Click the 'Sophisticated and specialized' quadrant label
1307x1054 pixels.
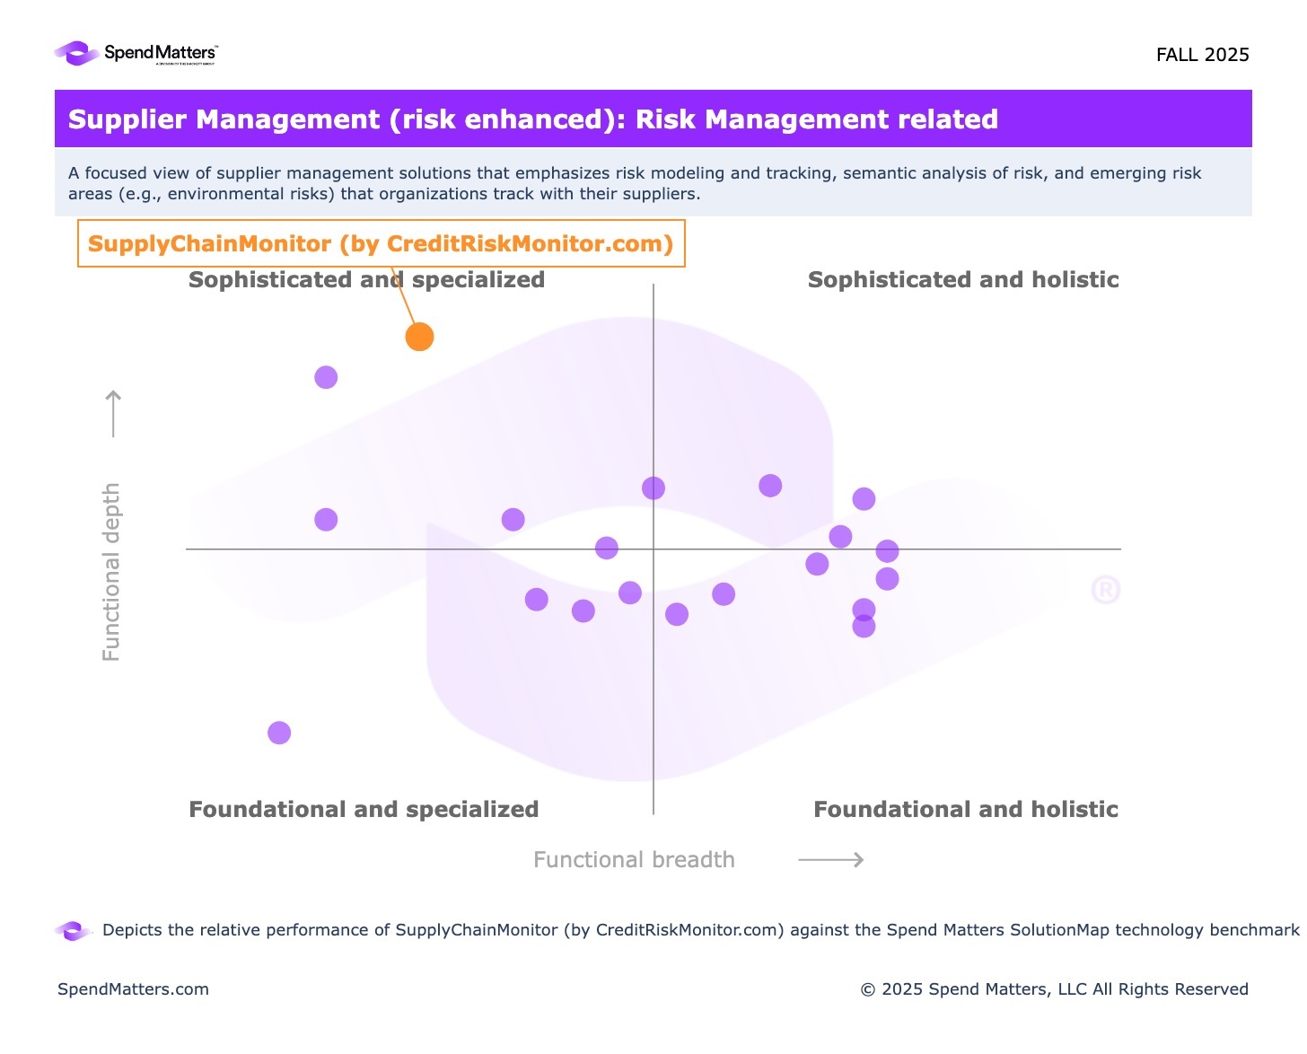coord(366,279)
